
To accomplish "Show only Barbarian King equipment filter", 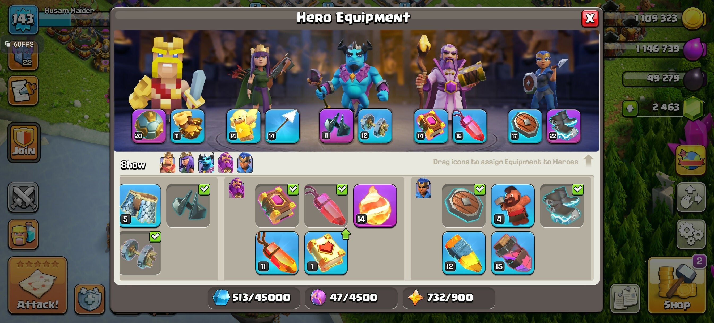I will 167,163.
